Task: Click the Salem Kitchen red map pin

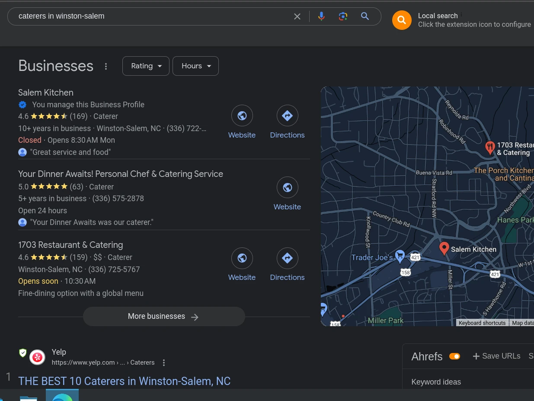Action: 444,248
